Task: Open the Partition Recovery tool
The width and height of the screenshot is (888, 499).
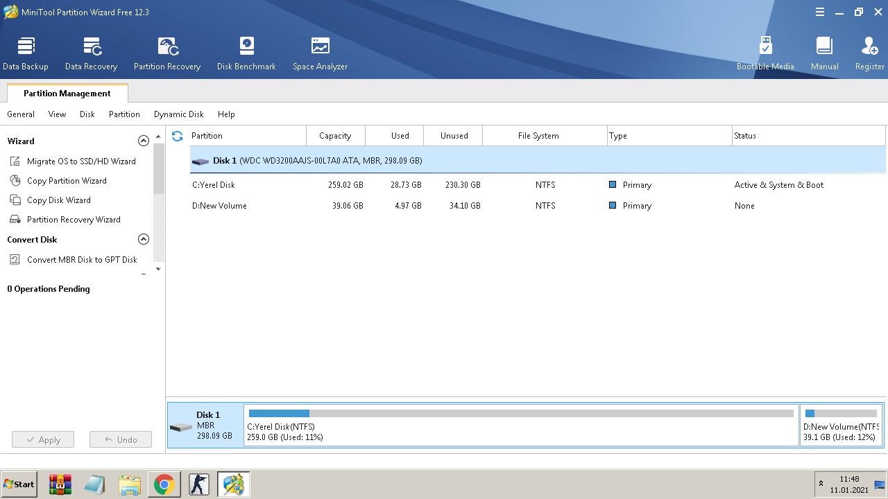Action: pyautogui.click(x=167, y=54)
